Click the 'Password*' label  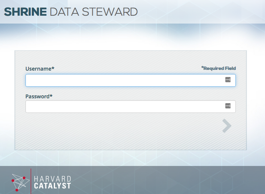pos(39,96)
